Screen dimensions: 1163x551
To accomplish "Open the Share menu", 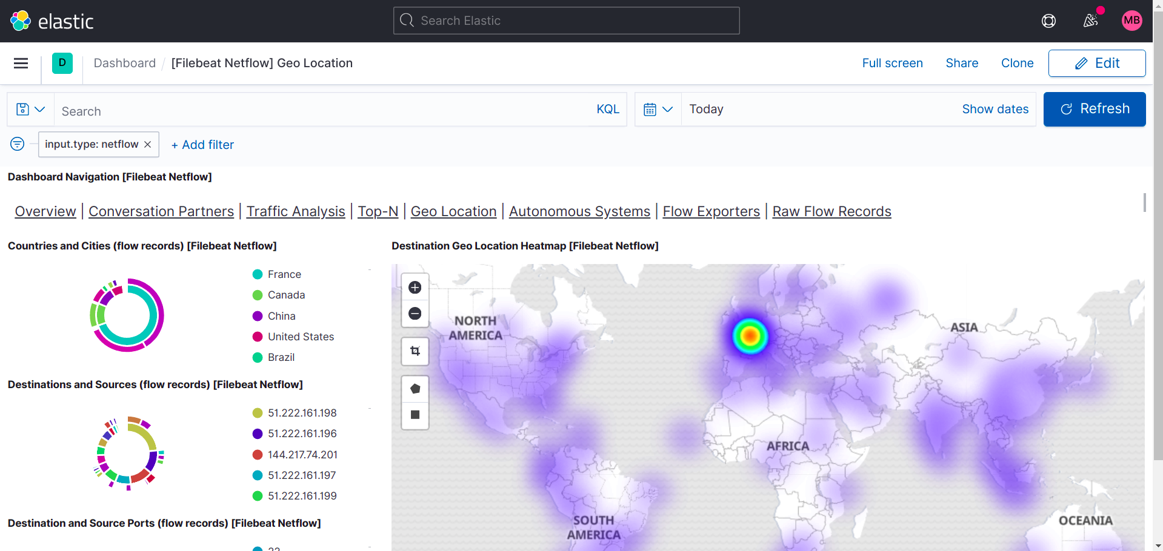I will pos(962,63).
